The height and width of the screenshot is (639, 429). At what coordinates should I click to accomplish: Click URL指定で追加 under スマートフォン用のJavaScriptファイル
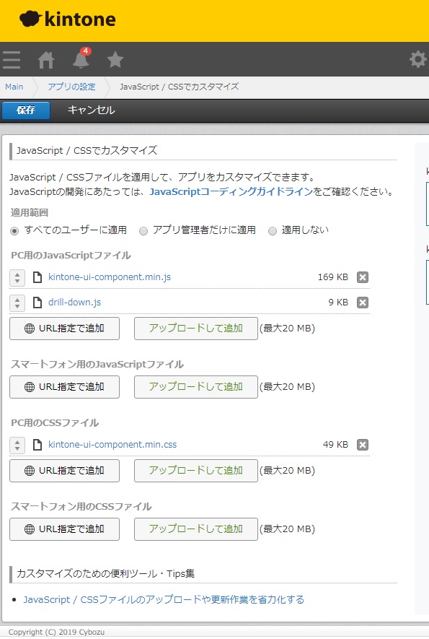pyautogui.click(x=64, y=387)
